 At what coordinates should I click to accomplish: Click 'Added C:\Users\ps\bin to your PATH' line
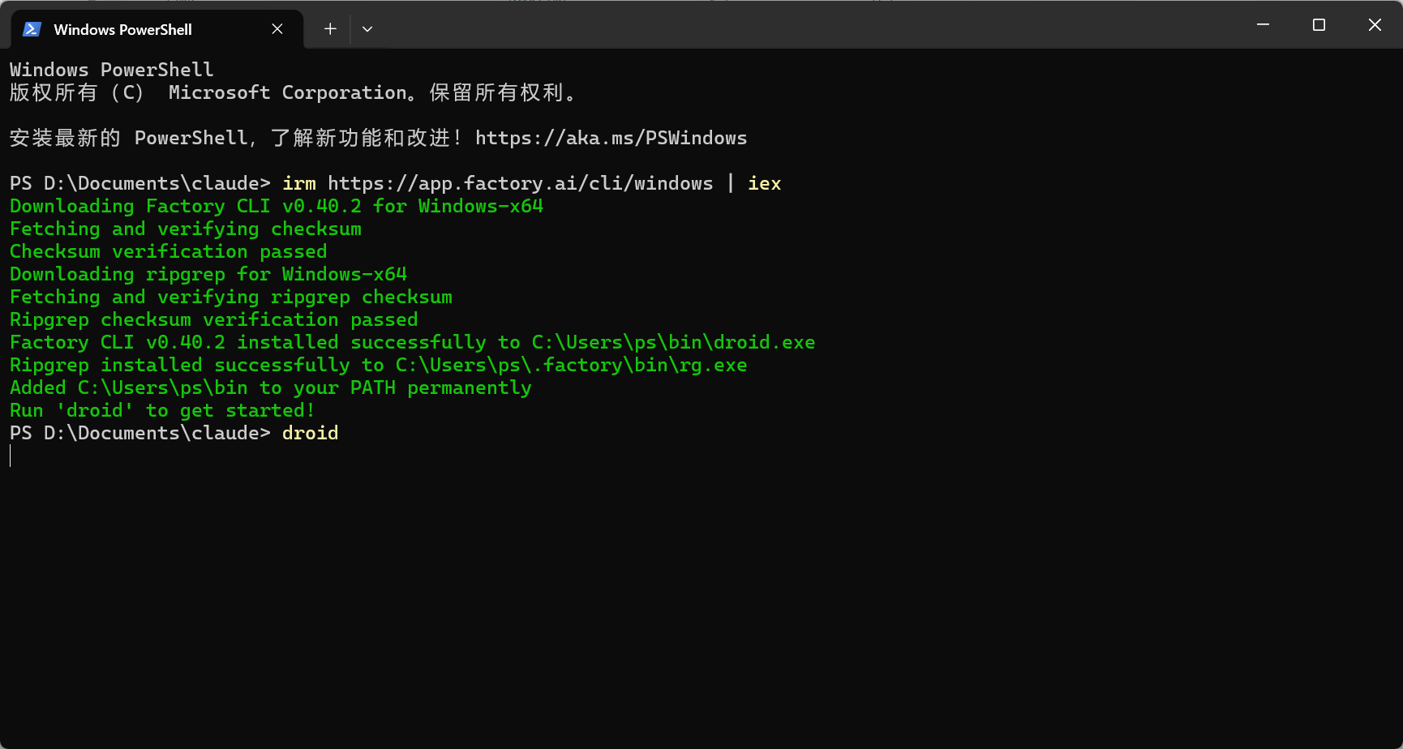point(271,387)
